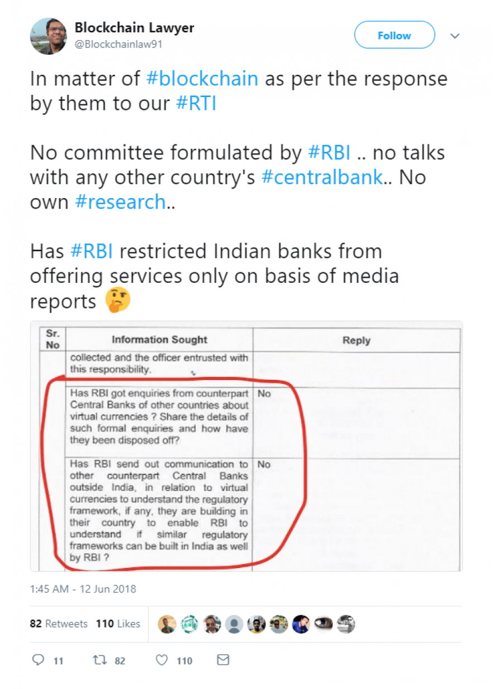
Task: Like the tweet with heart icon
Action: click(x=162, y=660)
